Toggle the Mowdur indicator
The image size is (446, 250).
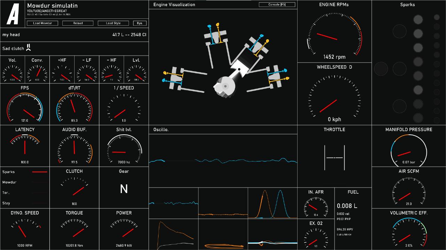(39, 182)
